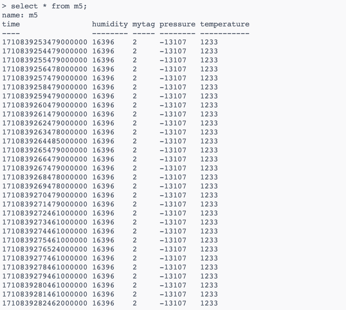Click temperature value 1233 in the last row

tap(209, 303)
